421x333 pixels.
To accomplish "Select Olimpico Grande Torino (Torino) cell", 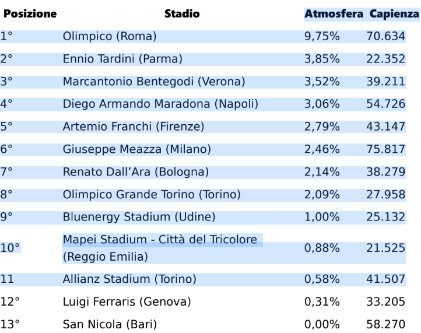I will (152, 194).
